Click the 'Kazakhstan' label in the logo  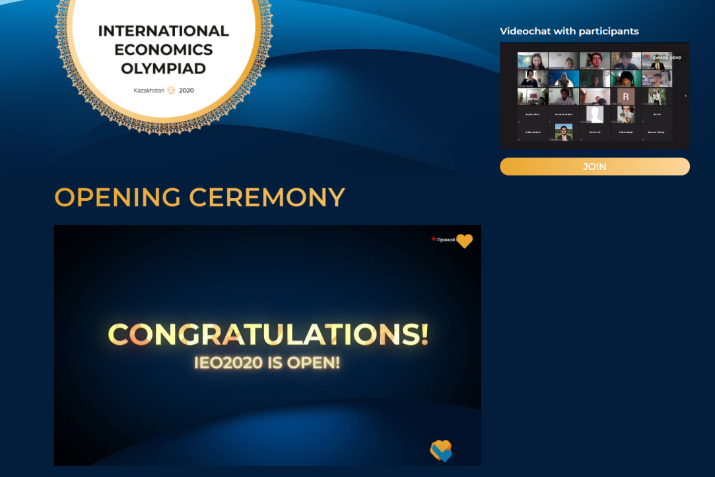149,91
